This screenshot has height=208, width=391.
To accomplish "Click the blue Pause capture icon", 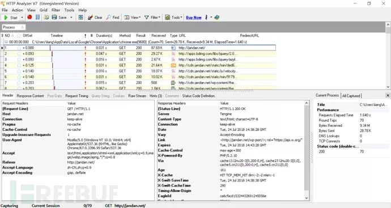I will coord(37,17).
